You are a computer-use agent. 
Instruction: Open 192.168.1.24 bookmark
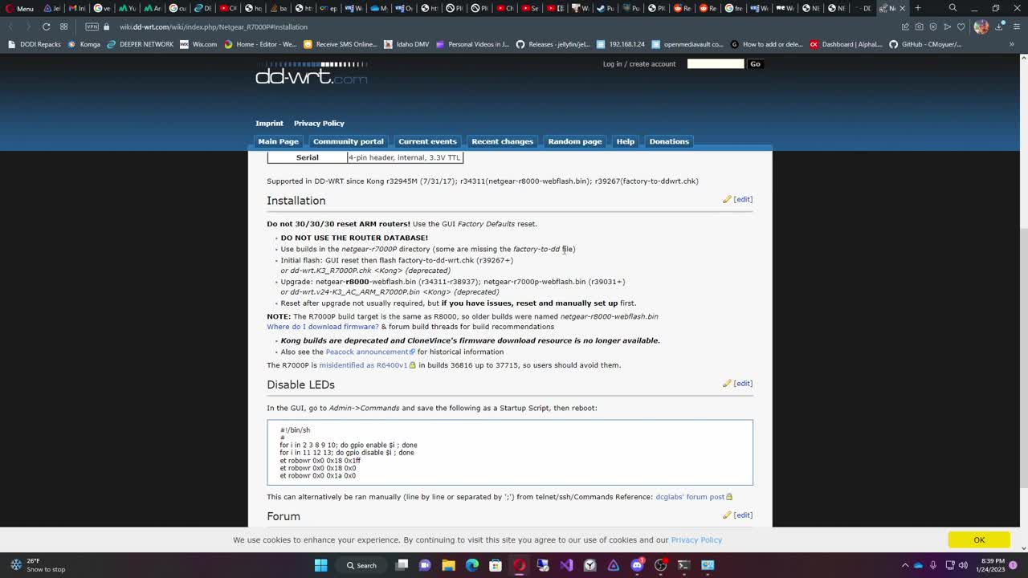pos(621,44)
